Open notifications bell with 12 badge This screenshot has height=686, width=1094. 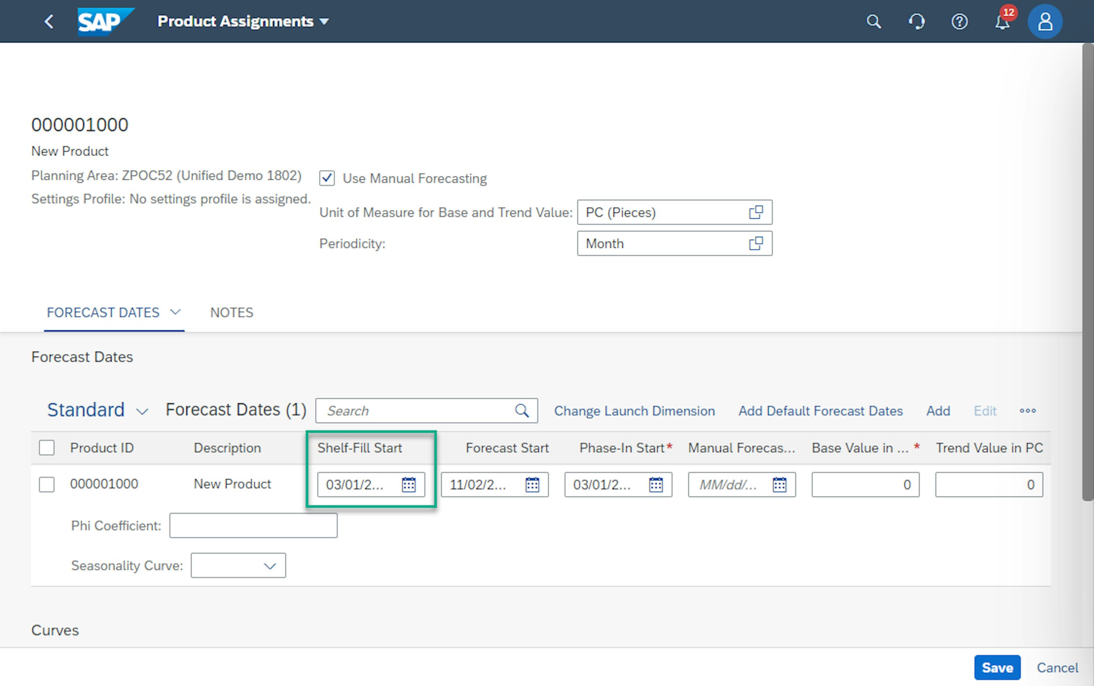tap(1002, 21)
